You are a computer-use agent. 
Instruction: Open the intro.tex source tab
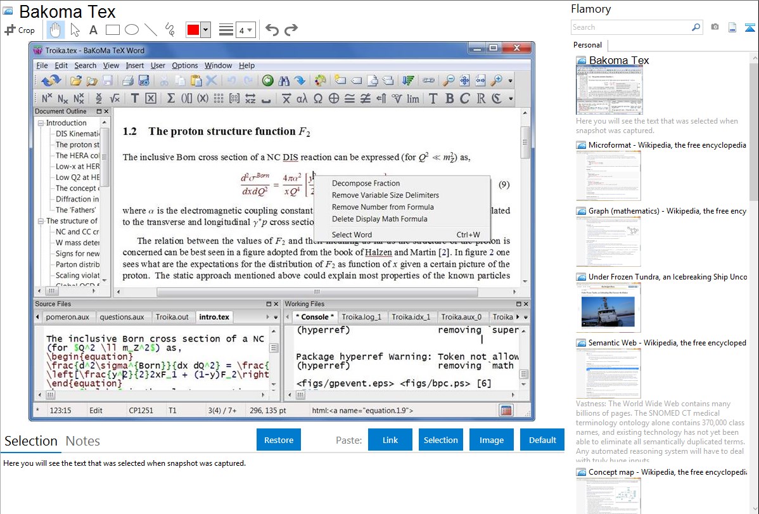pos(214,317)
